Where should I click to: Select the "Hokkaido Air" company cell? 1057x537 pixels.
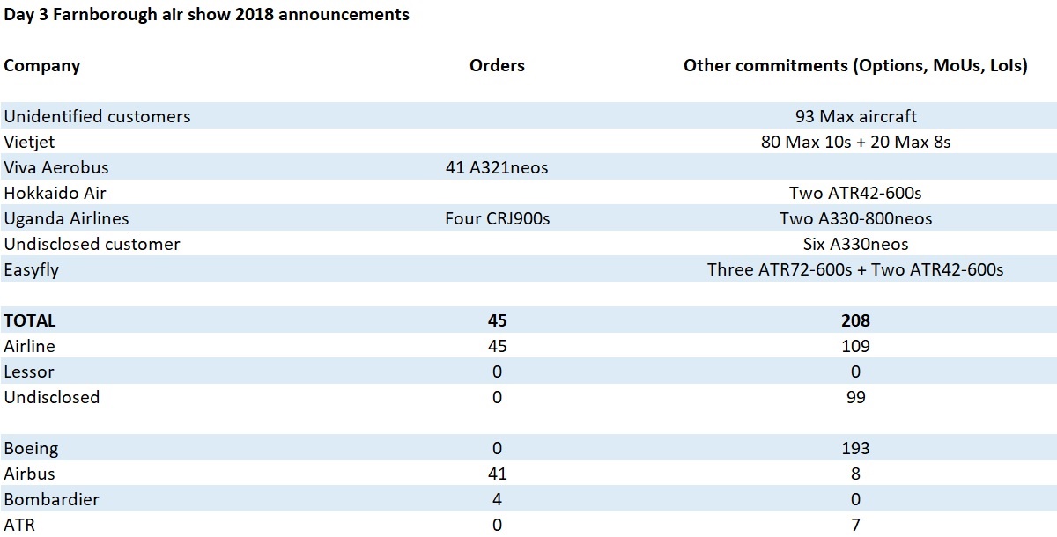click(55, 193)
